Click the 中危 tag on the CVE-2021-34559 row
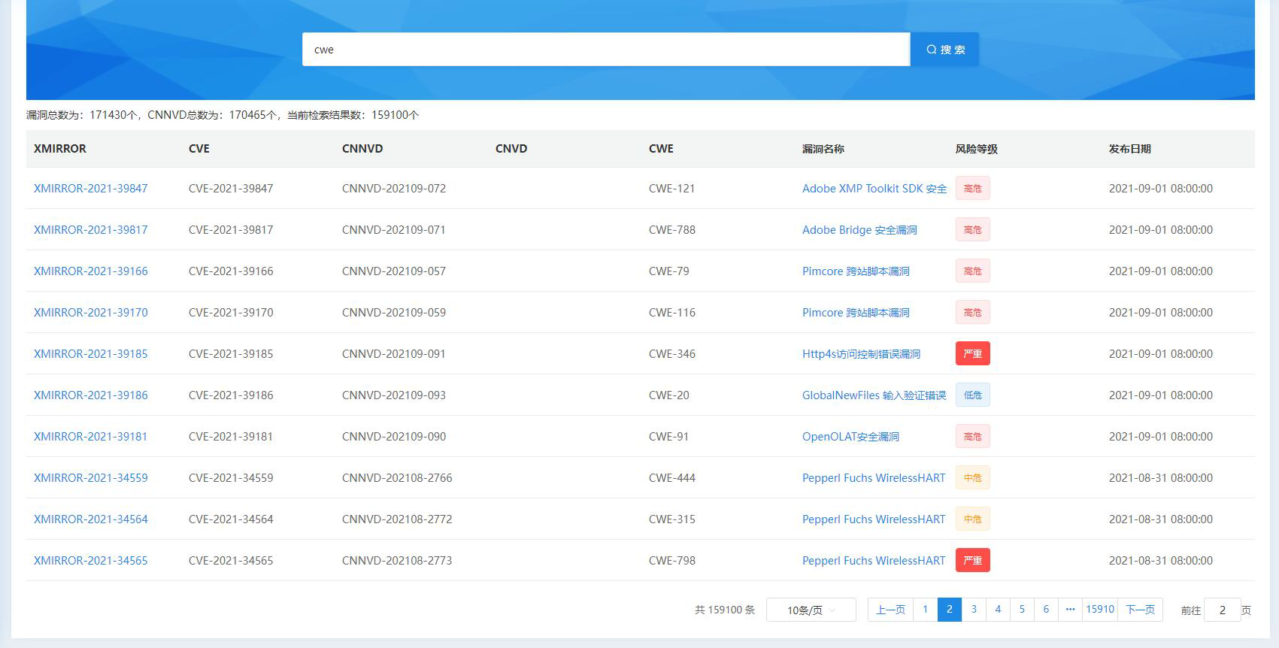This screenshot has height=648, width=1279. pyautogui.click(x=972, y=478)
